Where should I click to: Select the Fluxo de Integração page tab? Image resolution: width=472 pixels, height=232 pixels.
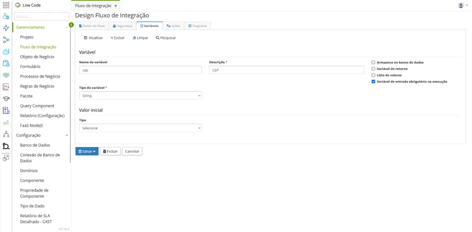[x=93, y=6]
